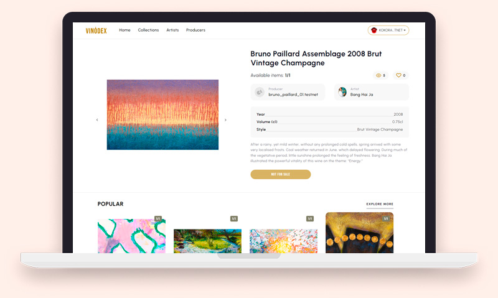Open the Collections menu item
This screenshot has width=498, height=298.
(148, 30)
